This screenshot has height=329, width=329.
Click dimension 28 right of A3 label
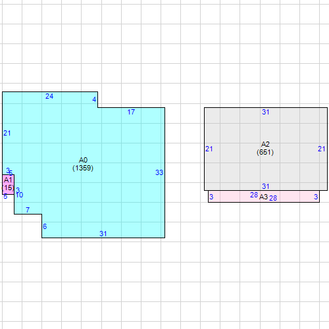[x=273, y=198]
